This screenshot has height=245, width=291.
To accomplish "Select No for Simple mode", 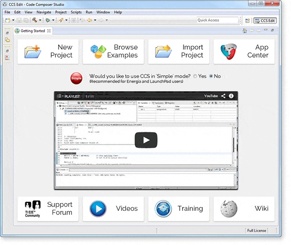I will (x=211, y=76).
